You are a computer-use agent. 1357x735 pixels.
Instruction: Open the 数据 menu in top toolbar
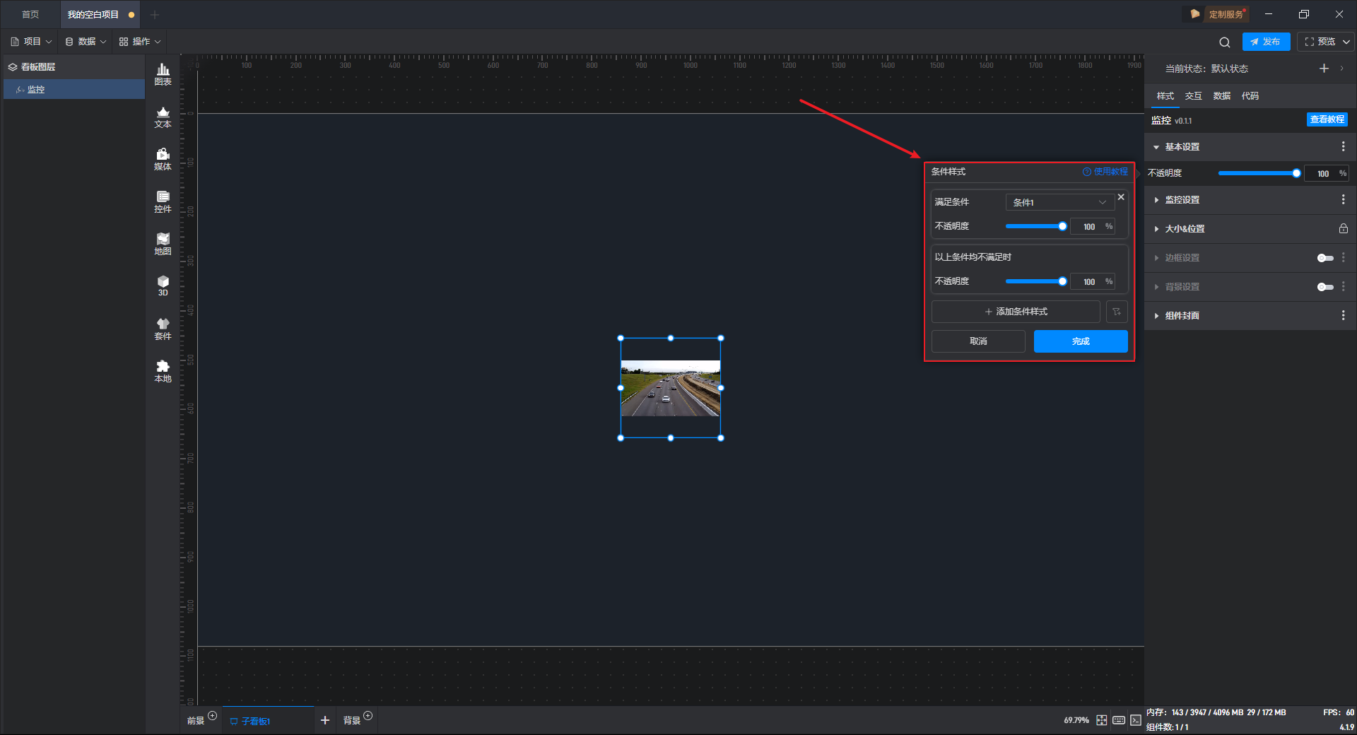(x=86, y=42)
